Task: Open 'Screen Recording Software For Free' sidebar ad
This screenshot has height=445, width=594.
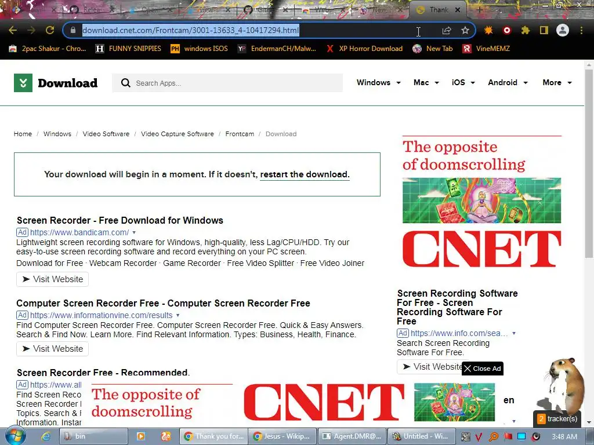Action: [457, 307]
